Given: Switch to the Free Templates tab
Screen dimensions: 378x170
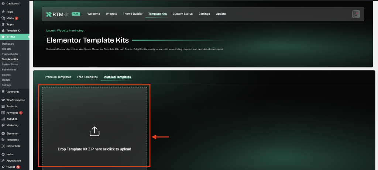Looking at the screenshot, I should [x=87, y=77].
